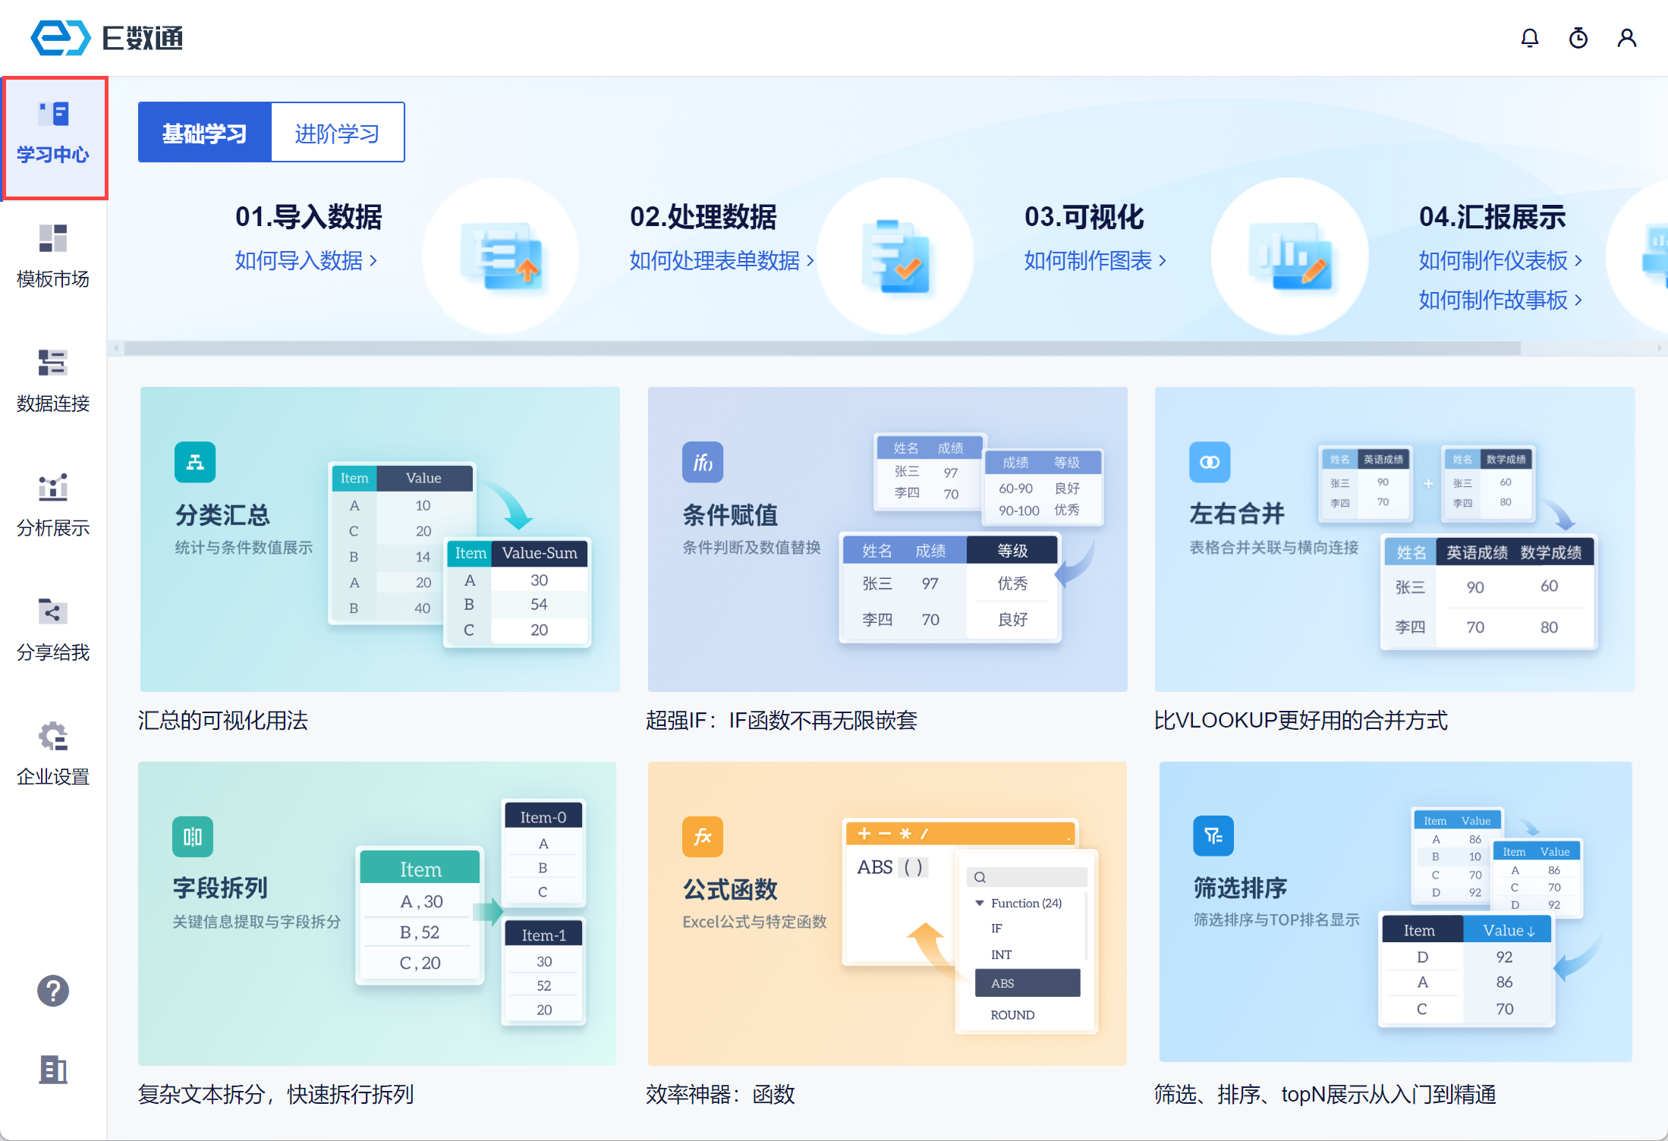Open the notification bell icon
This screenshot has height=1141, width=1668.
[x=1529, y=38]
